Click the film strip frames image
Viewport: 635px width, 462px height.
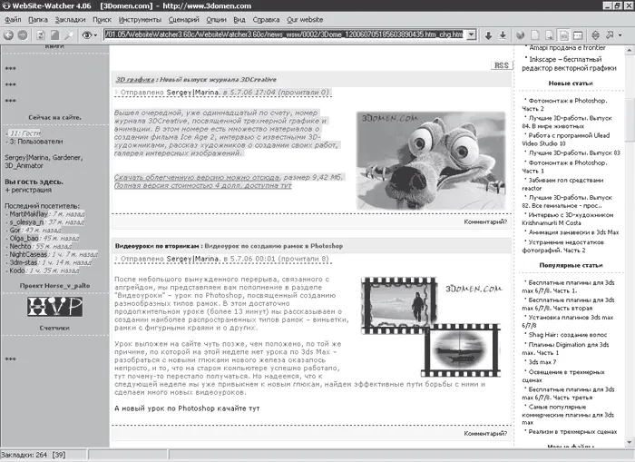pos(431,327)
